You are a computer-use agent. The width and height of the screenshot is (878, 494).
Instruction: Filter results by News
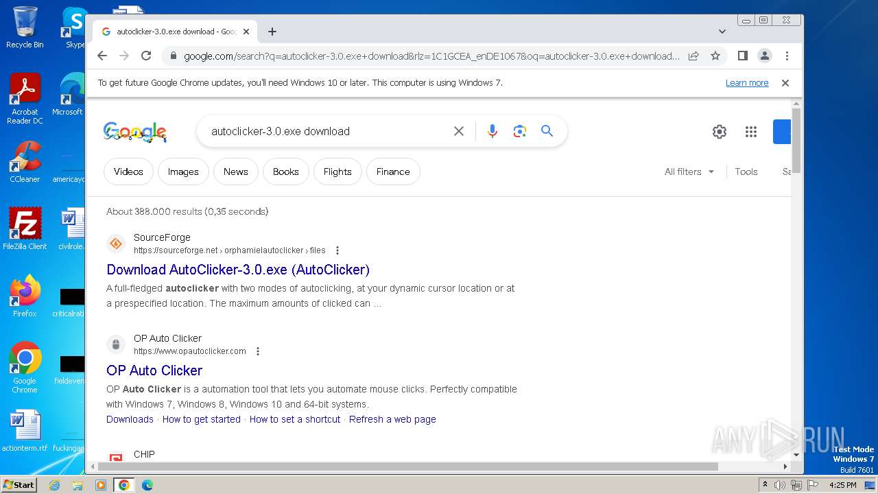[235, 172]
